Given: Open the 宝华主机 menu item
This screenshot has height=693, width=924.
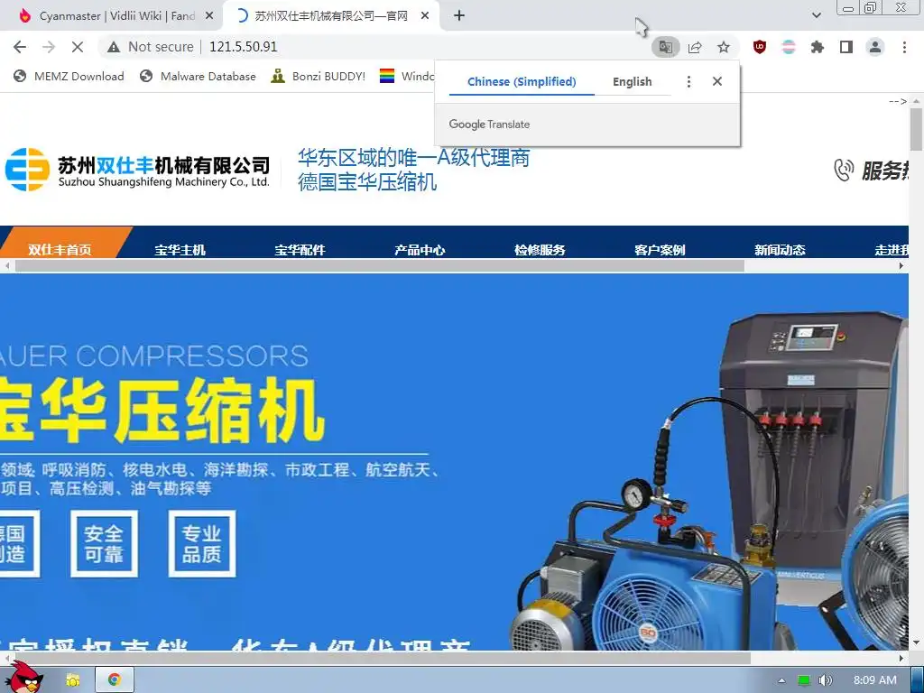Looking at the screenshot, I should click(180, 249).
